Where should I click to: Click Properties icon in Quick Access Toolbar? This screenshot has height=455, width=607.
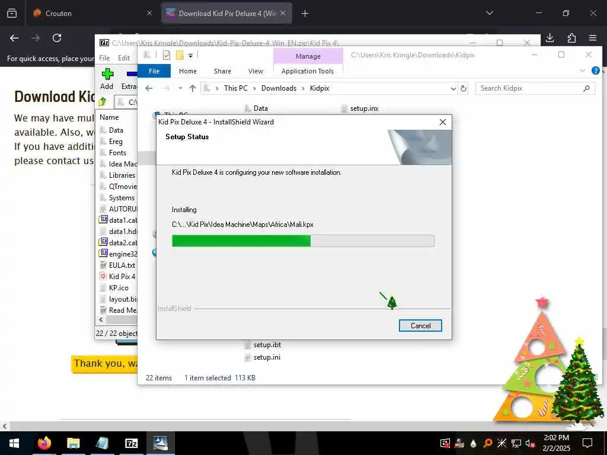(167, 55)
